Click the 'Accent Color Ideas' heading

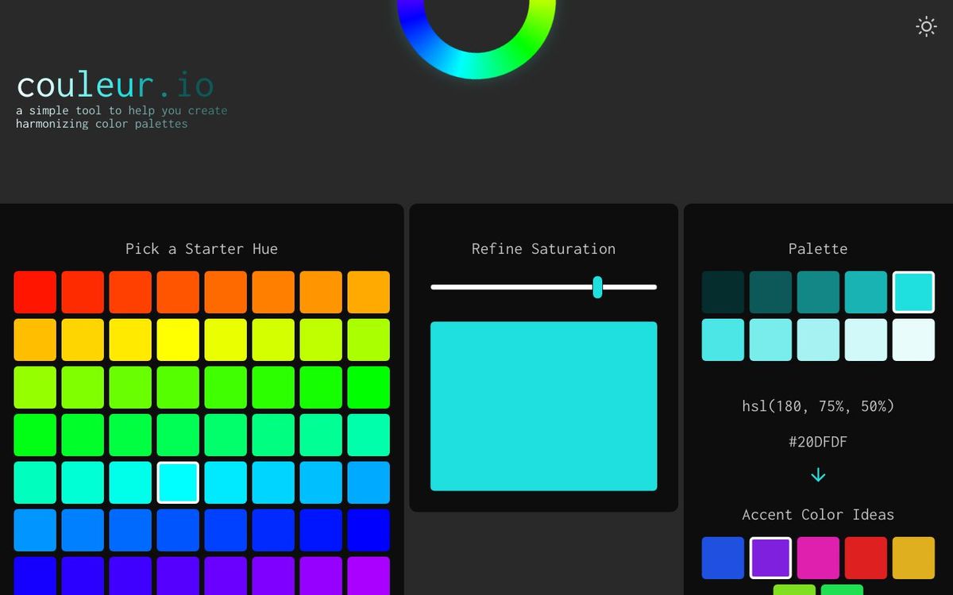[x=818, y=515]
